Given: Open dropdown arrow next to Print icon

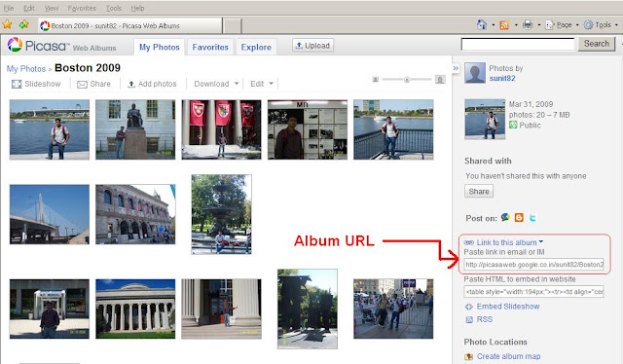Looking at the screenshot, I should click(538, 25).
